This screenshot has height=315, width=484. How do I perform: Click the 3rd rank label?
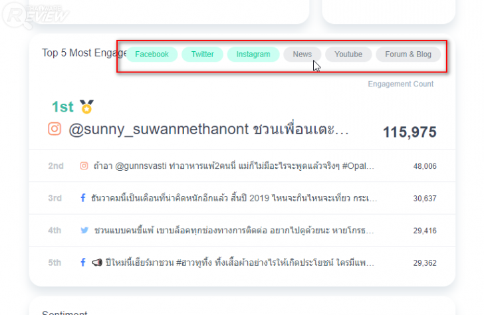click(x=55, y=198)
